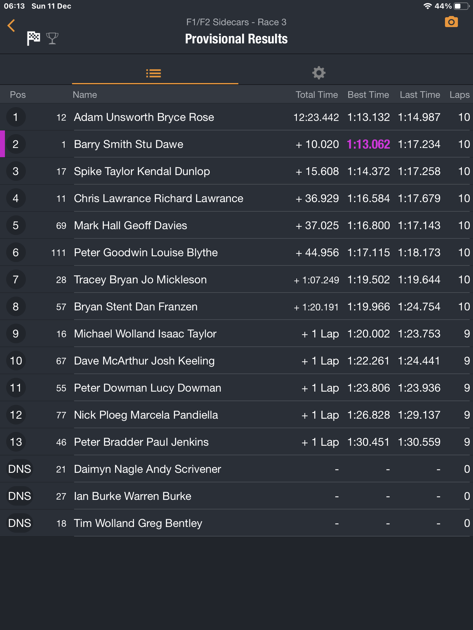Open the gear settings tab

pos(319,73)
